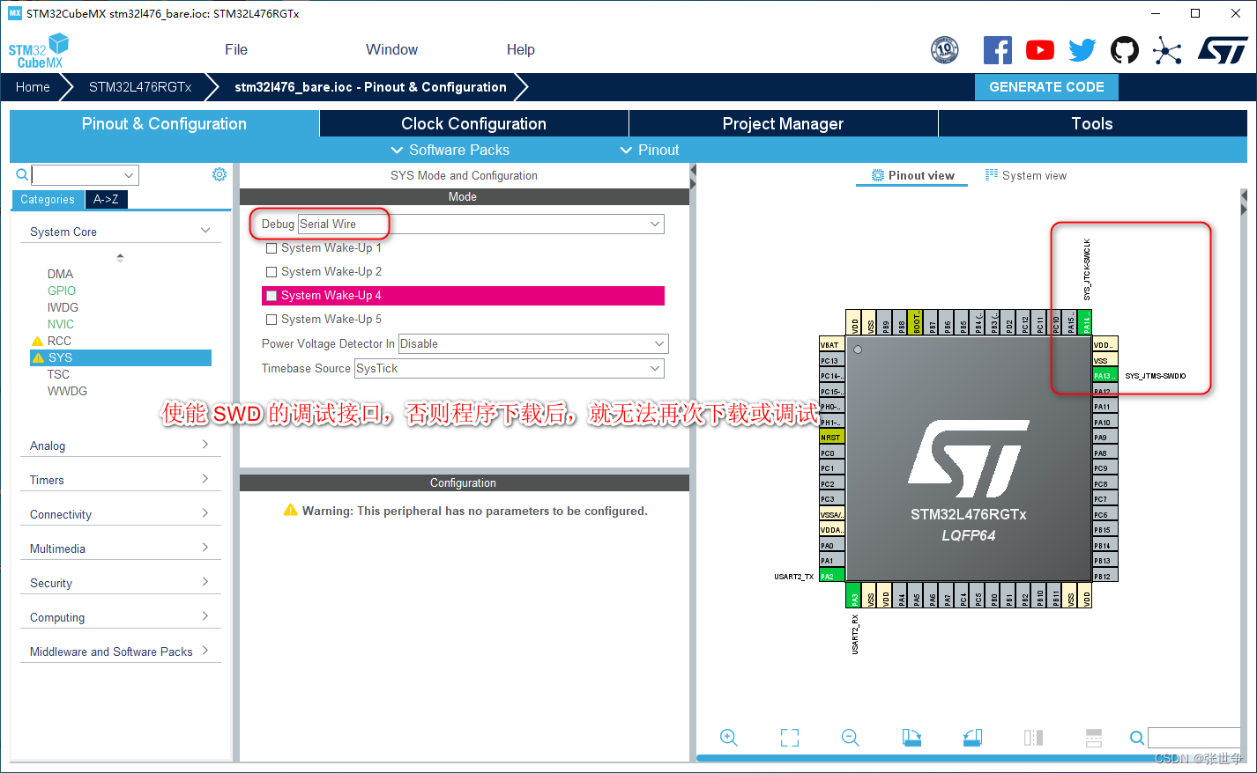Switch to System view
Image resolution: width=1257 pixels, height=773 pixels.
tap(1026, 175)
